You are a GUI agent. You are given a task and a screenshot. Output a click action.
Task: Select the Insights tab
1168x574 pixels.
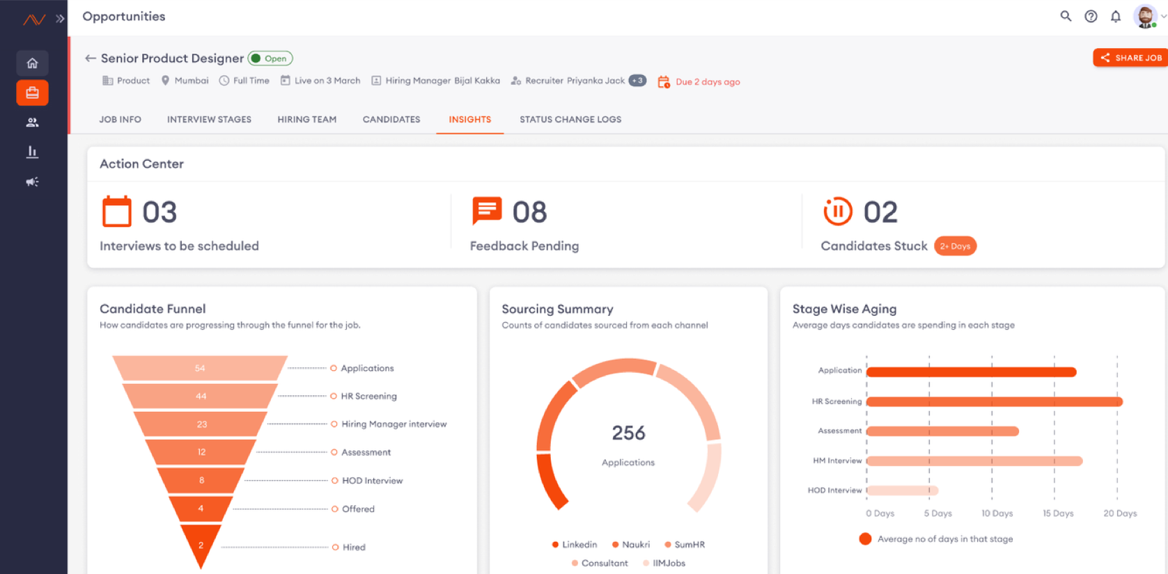pyautogui.click(x=470, y=120)
